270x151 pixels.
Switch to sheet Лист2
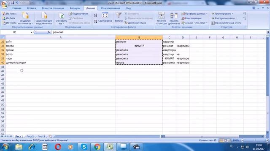[x=30, y=136]
